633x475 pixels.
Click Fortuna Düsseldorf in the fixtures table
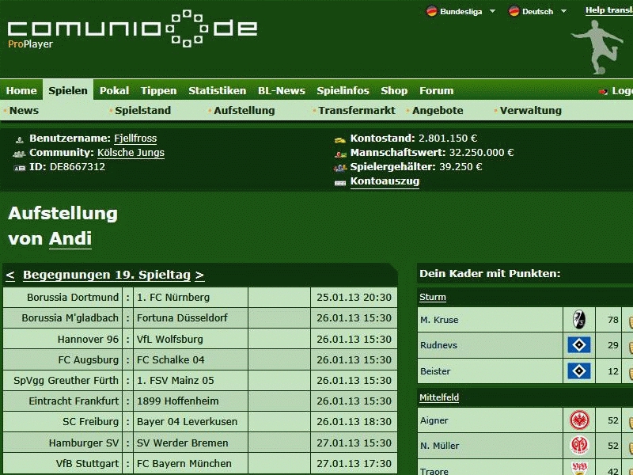click(182, 318)
